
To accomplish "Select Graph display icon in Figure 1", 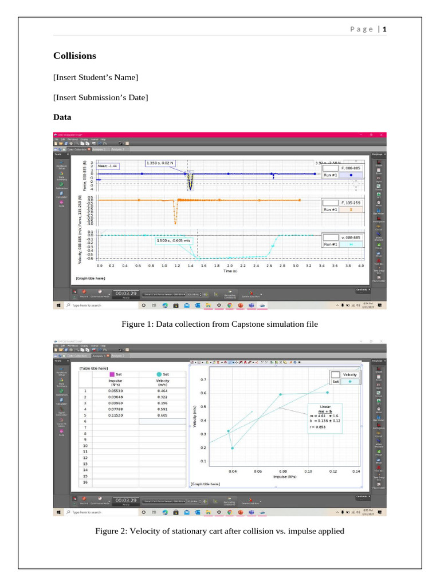I will coord(379,163).
